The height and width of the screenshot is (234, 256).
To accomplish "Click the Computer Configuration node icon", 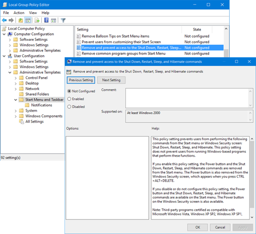I will [x=10, y=34].
